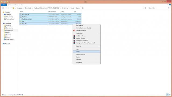The width and height of the screenshot is (172, 97).
Task: Open the Home ribbon tab
Action: pyautogui.click(x=10, y=5)
